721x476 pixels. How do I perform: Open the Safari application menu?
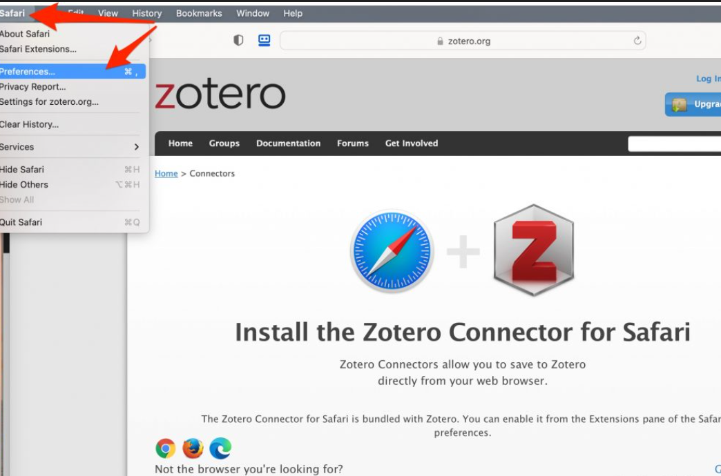(12, 13)
